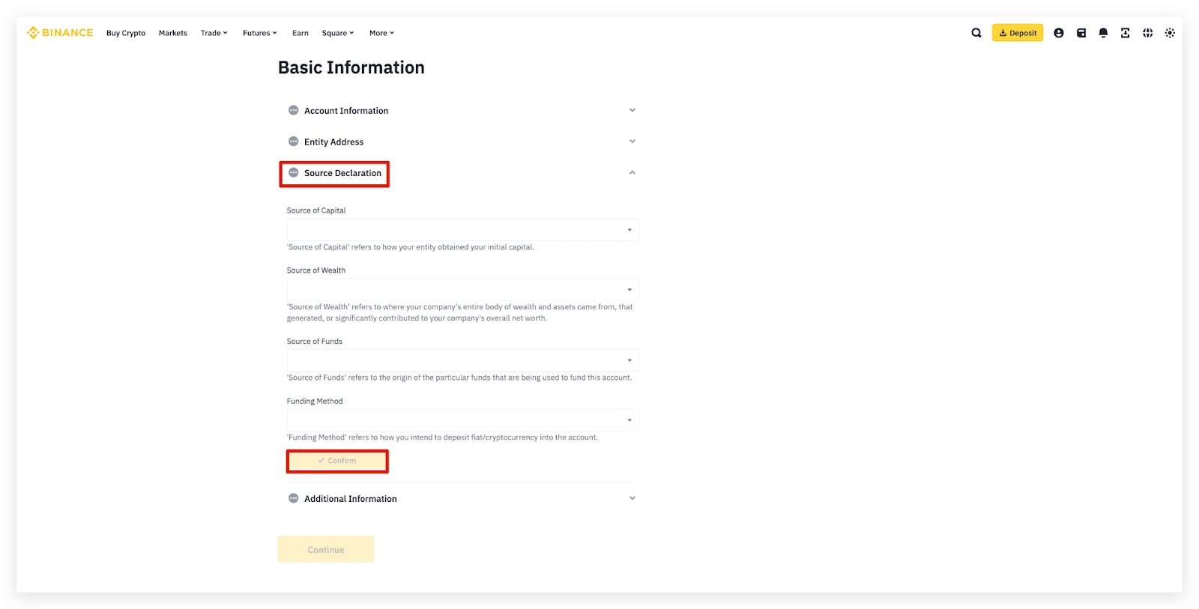Click the 'Source of Wealth' field label

coord(316,270)
